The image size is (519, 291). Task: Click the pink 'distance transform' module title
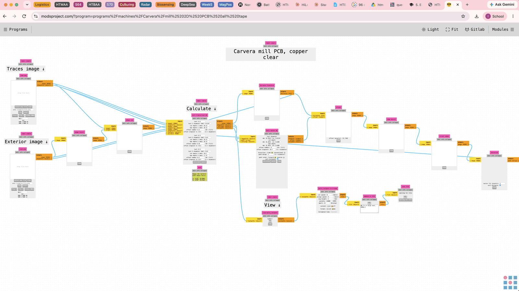pos(267,85)
